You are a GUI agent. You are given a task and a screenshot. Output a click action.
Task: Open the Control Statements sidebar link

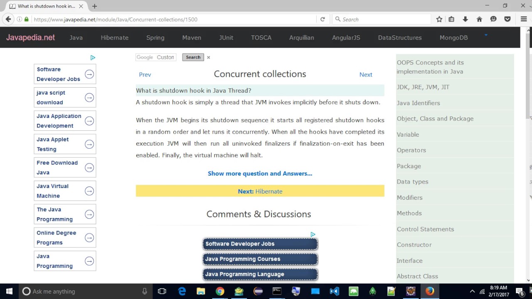[426, 229]
